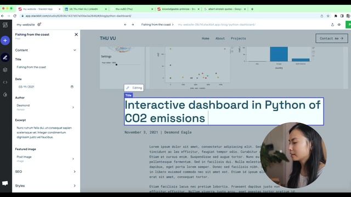Click the browser address bar URL

78,16
